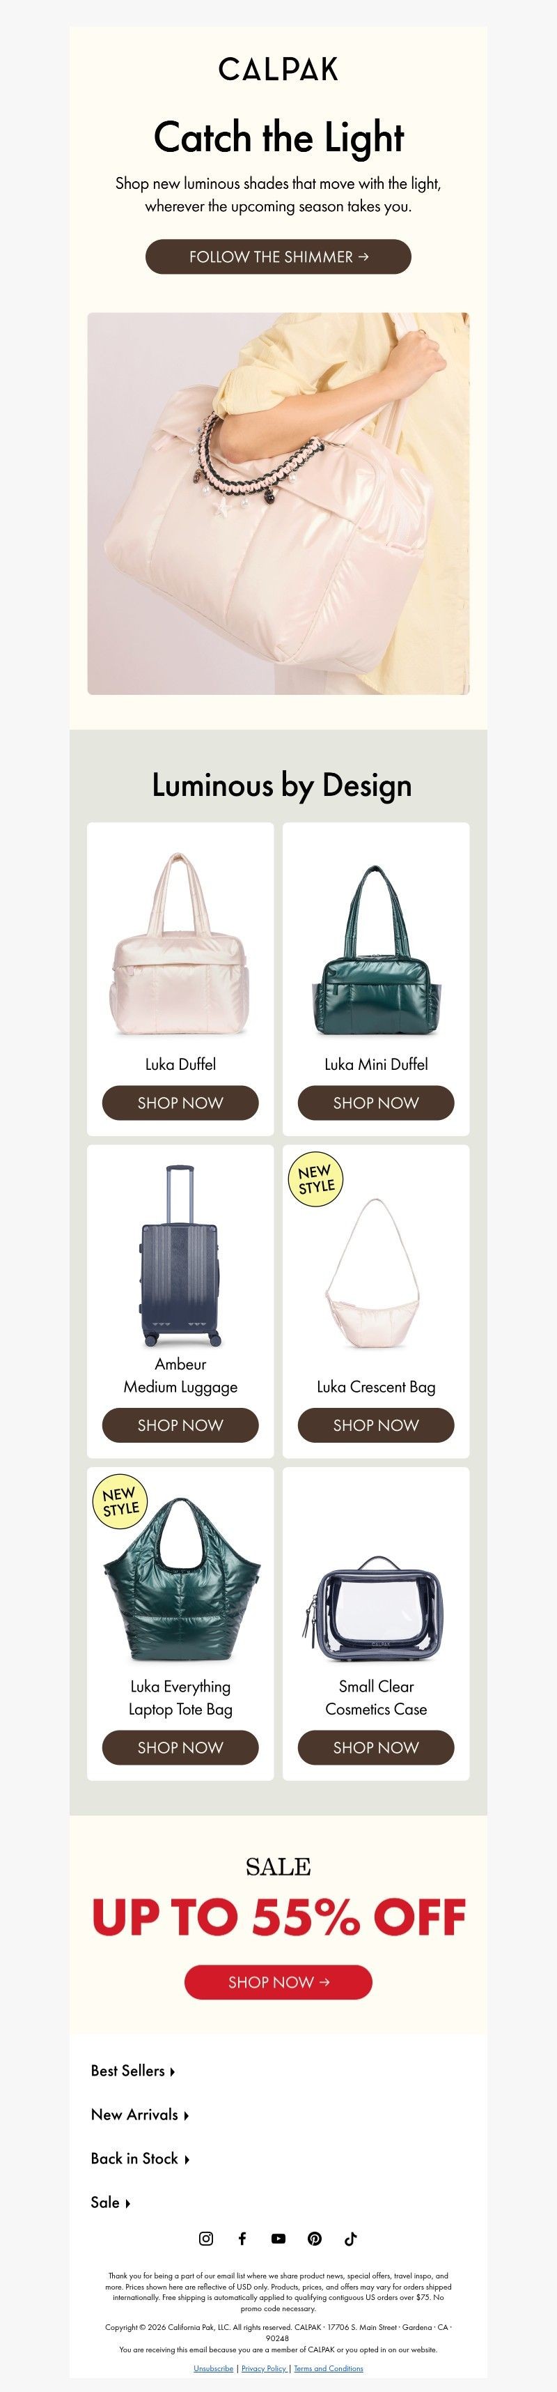Open the YouTube social icon
Image resolution: width=557 pixels, height=2392 pixels.
278,2238
